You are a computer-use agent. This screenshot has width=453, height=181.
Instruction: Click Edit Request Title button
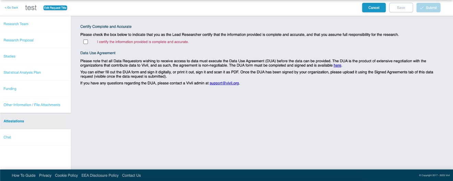55,8
